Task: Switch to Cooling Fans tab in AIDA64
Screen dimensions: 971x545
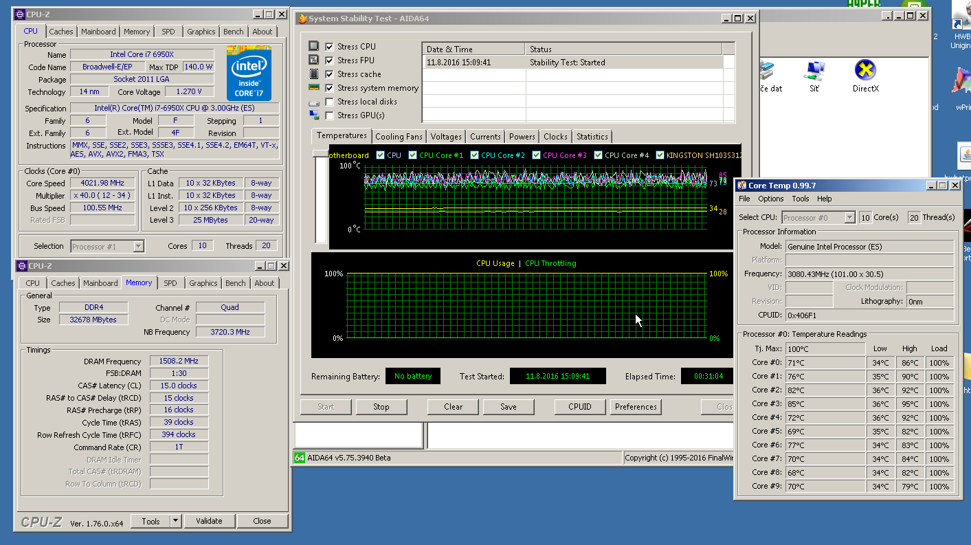Action: [x=399, y=137]
